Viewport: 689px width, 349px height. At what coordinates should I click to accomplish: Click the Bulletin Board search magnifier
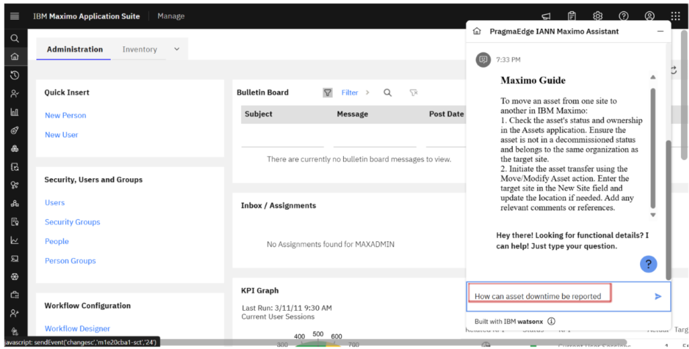coord(388,93)
